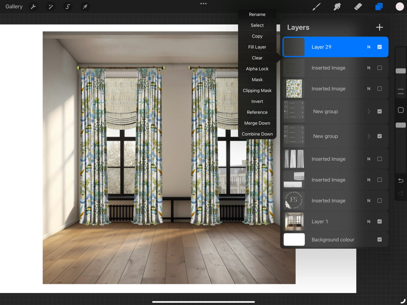Choose Invert from the layer menu
The width and height of the screenshot is (407, 305).
coord(257,101)
